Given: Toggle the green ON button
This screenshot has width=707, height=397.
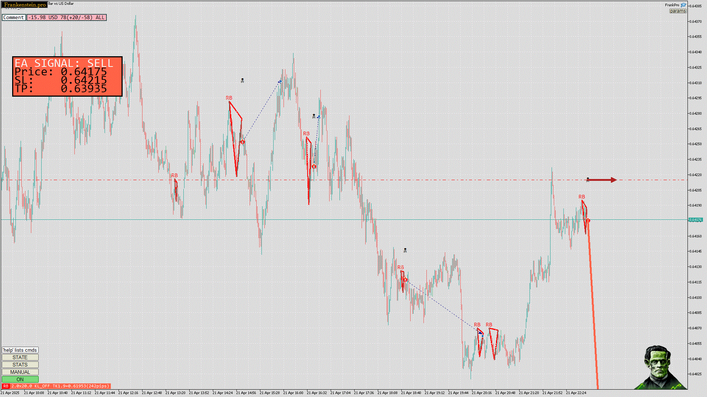Looking at the screenshot, I should (20, 379).
